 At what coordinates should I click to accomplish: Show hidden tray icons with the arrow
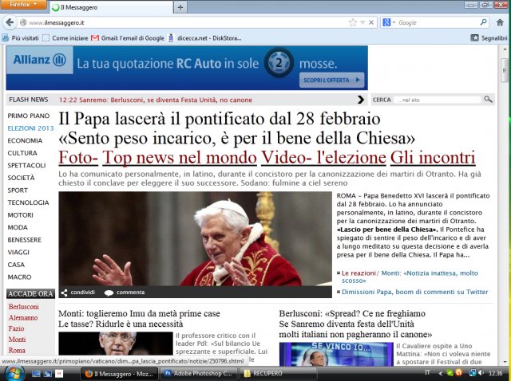440,373
